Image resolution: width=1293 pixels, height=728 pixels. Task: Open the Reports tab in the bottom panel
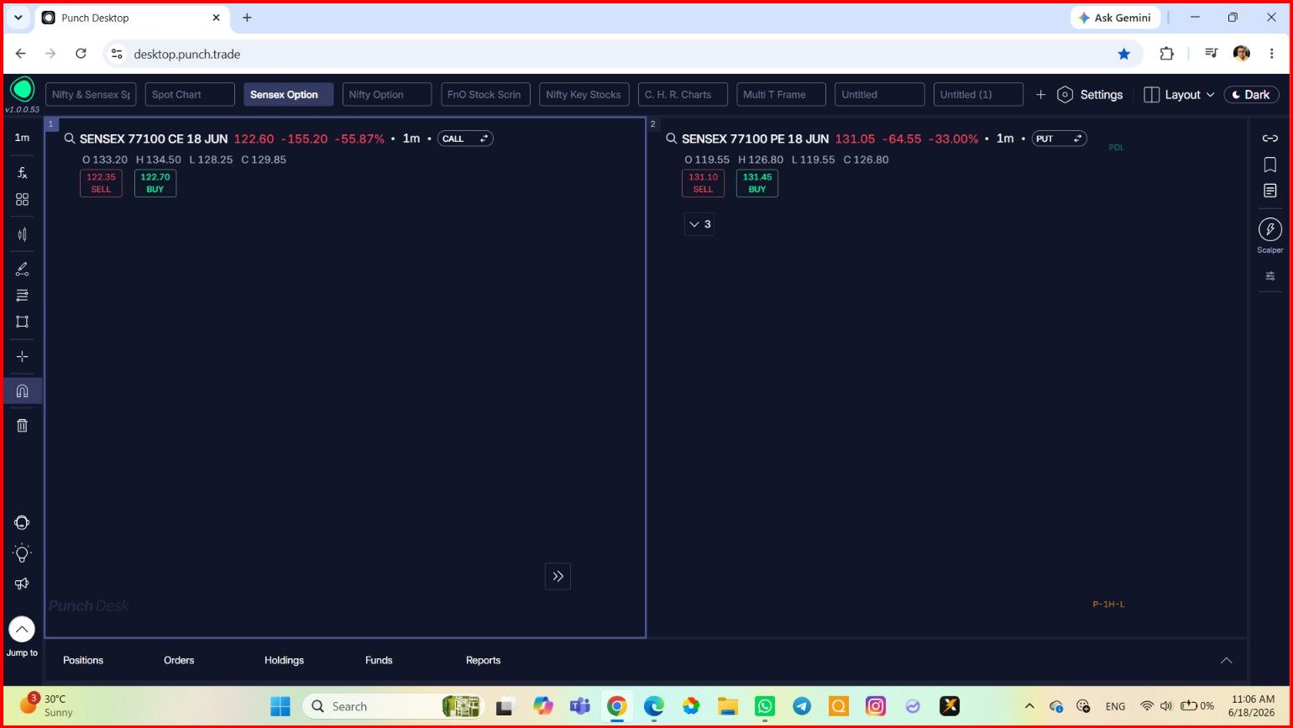tap(483, 660)
